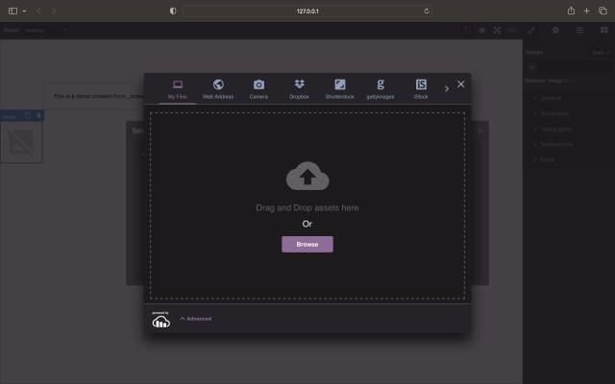The height and width of the screenshot is (384, 615).
Task: Open the Safari sidebar dropdown arrow
Action: [24, 11]
